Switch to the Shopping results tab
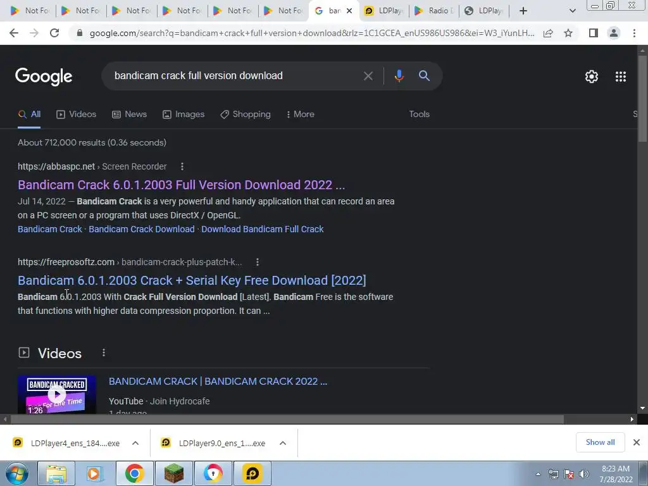 pyautogui.click(x=246, y=115)
